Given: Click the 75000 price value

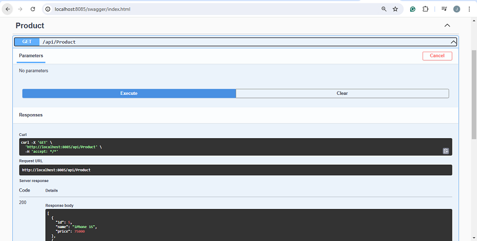Looking at the screenshot, I should click(79, 231).
